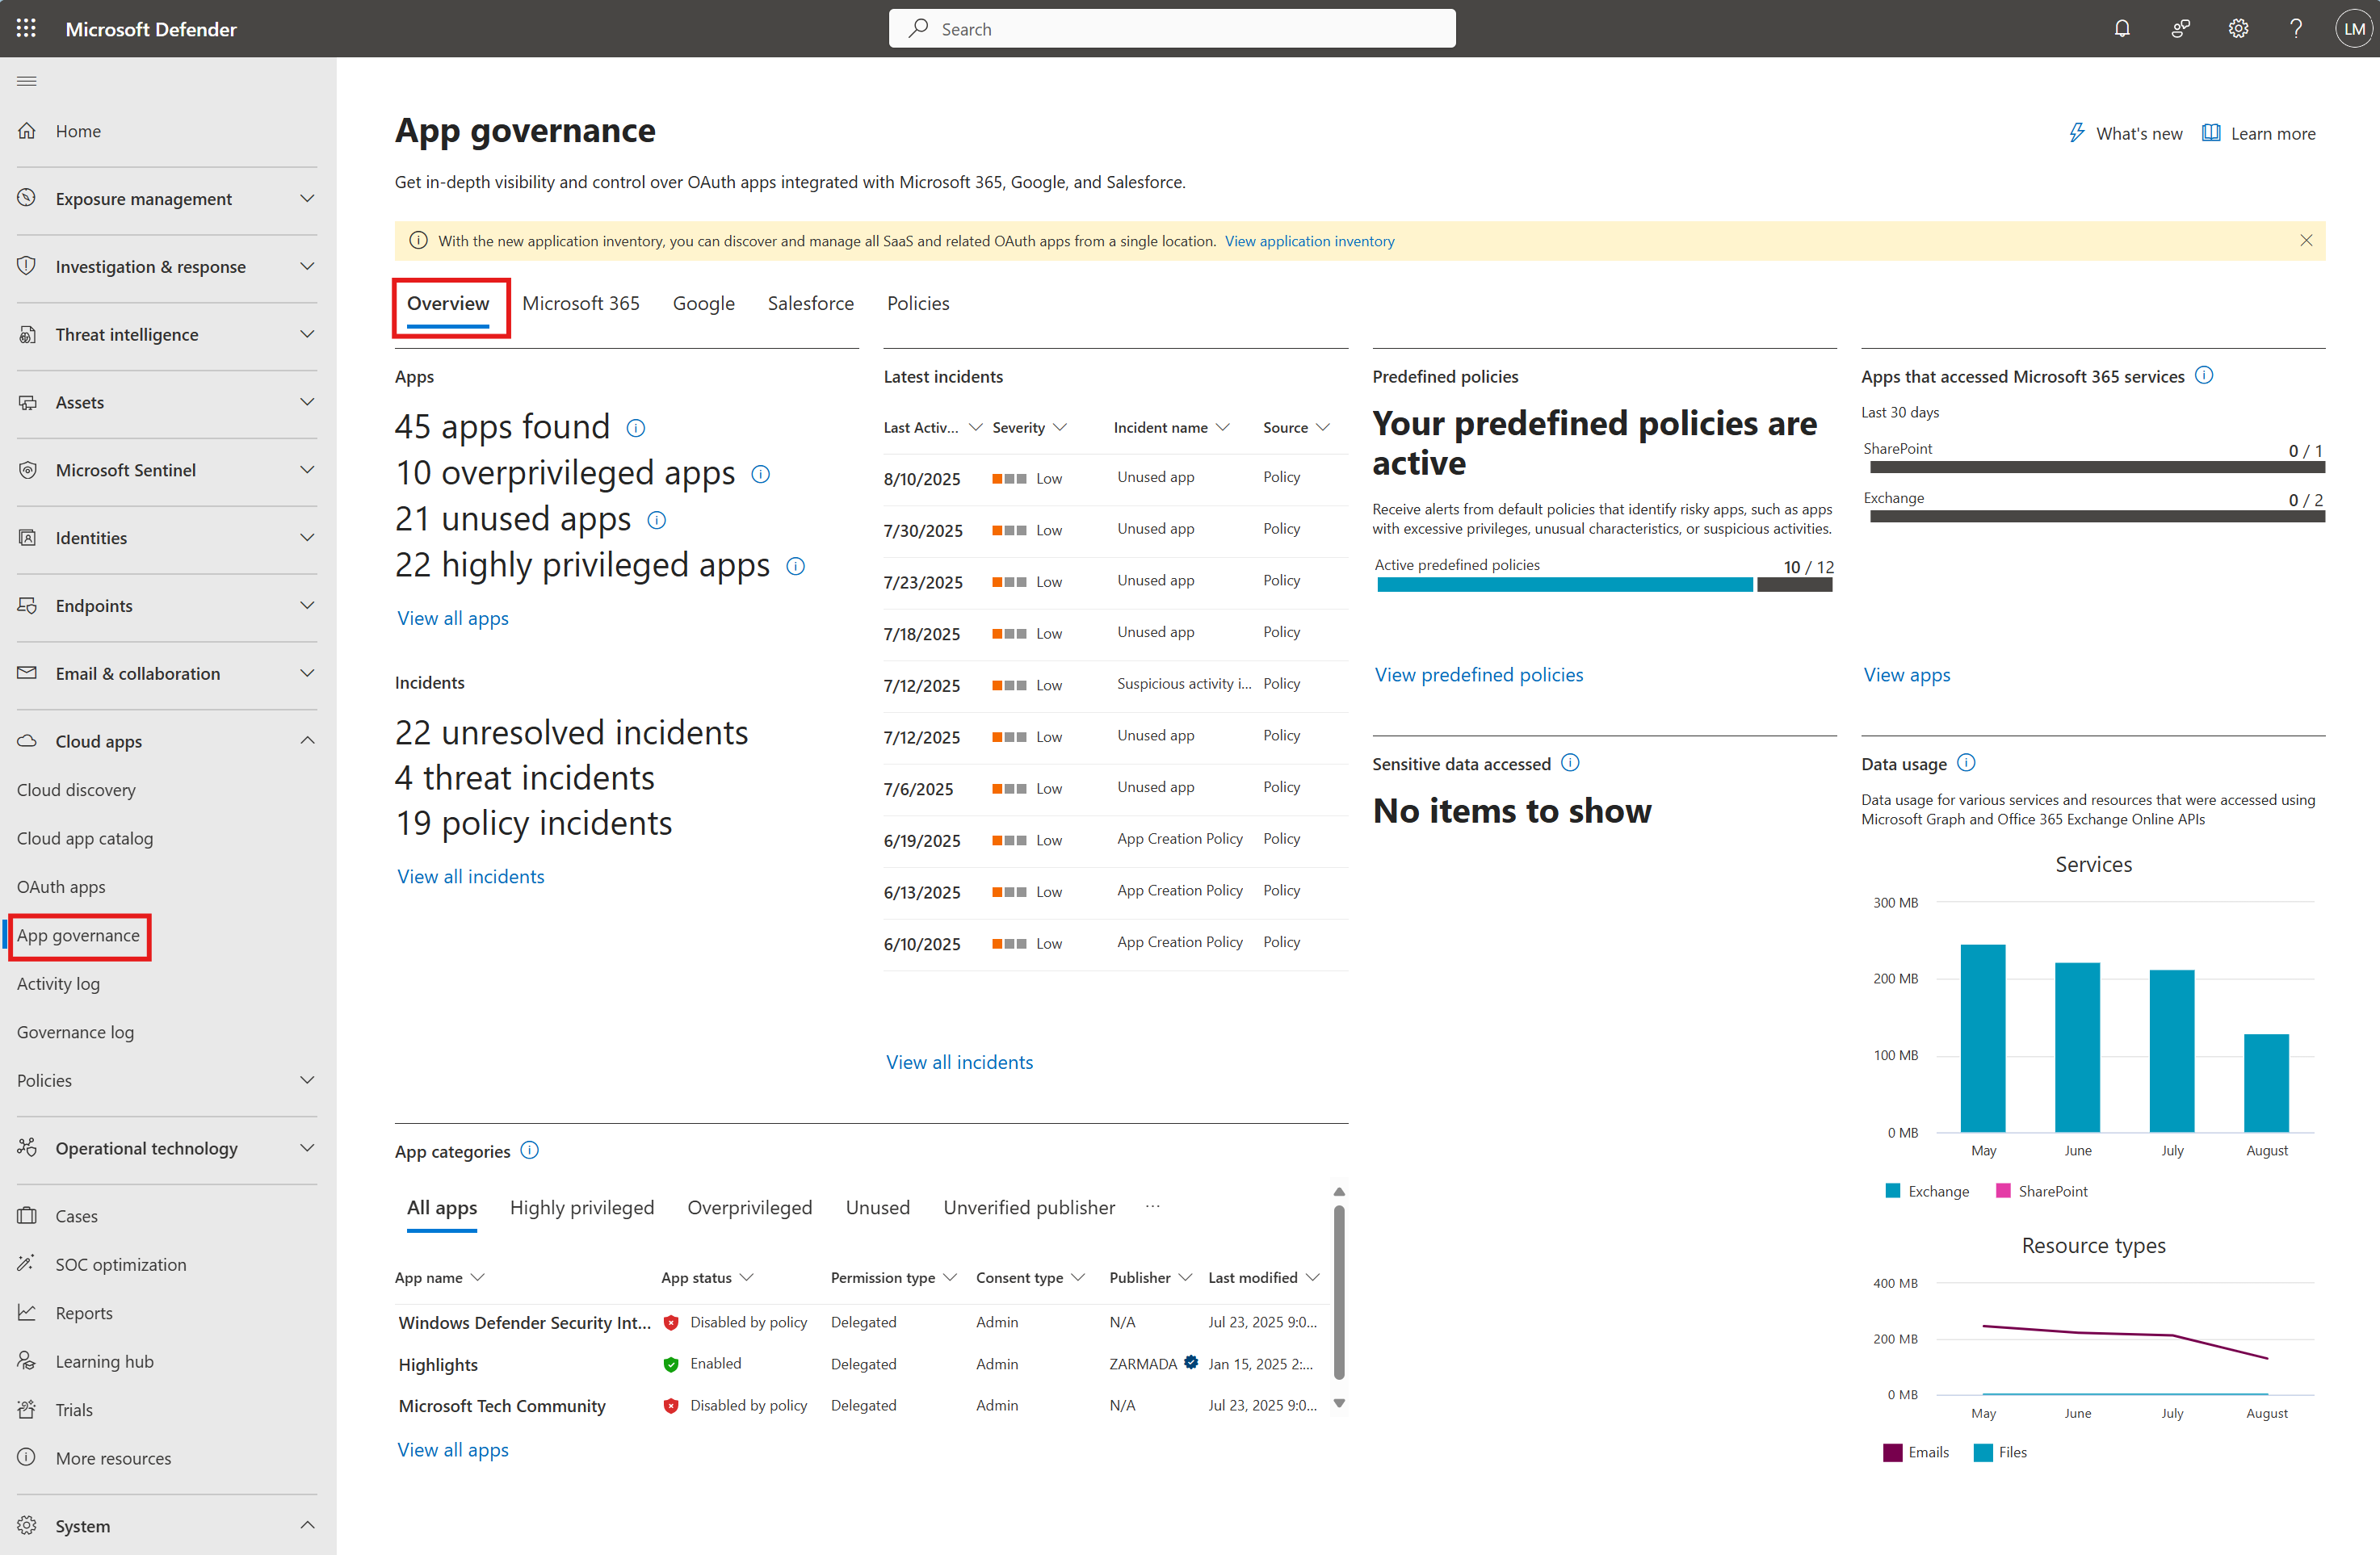Click inside the Search field
2380x1555 pixels.
pos(1170,28)
